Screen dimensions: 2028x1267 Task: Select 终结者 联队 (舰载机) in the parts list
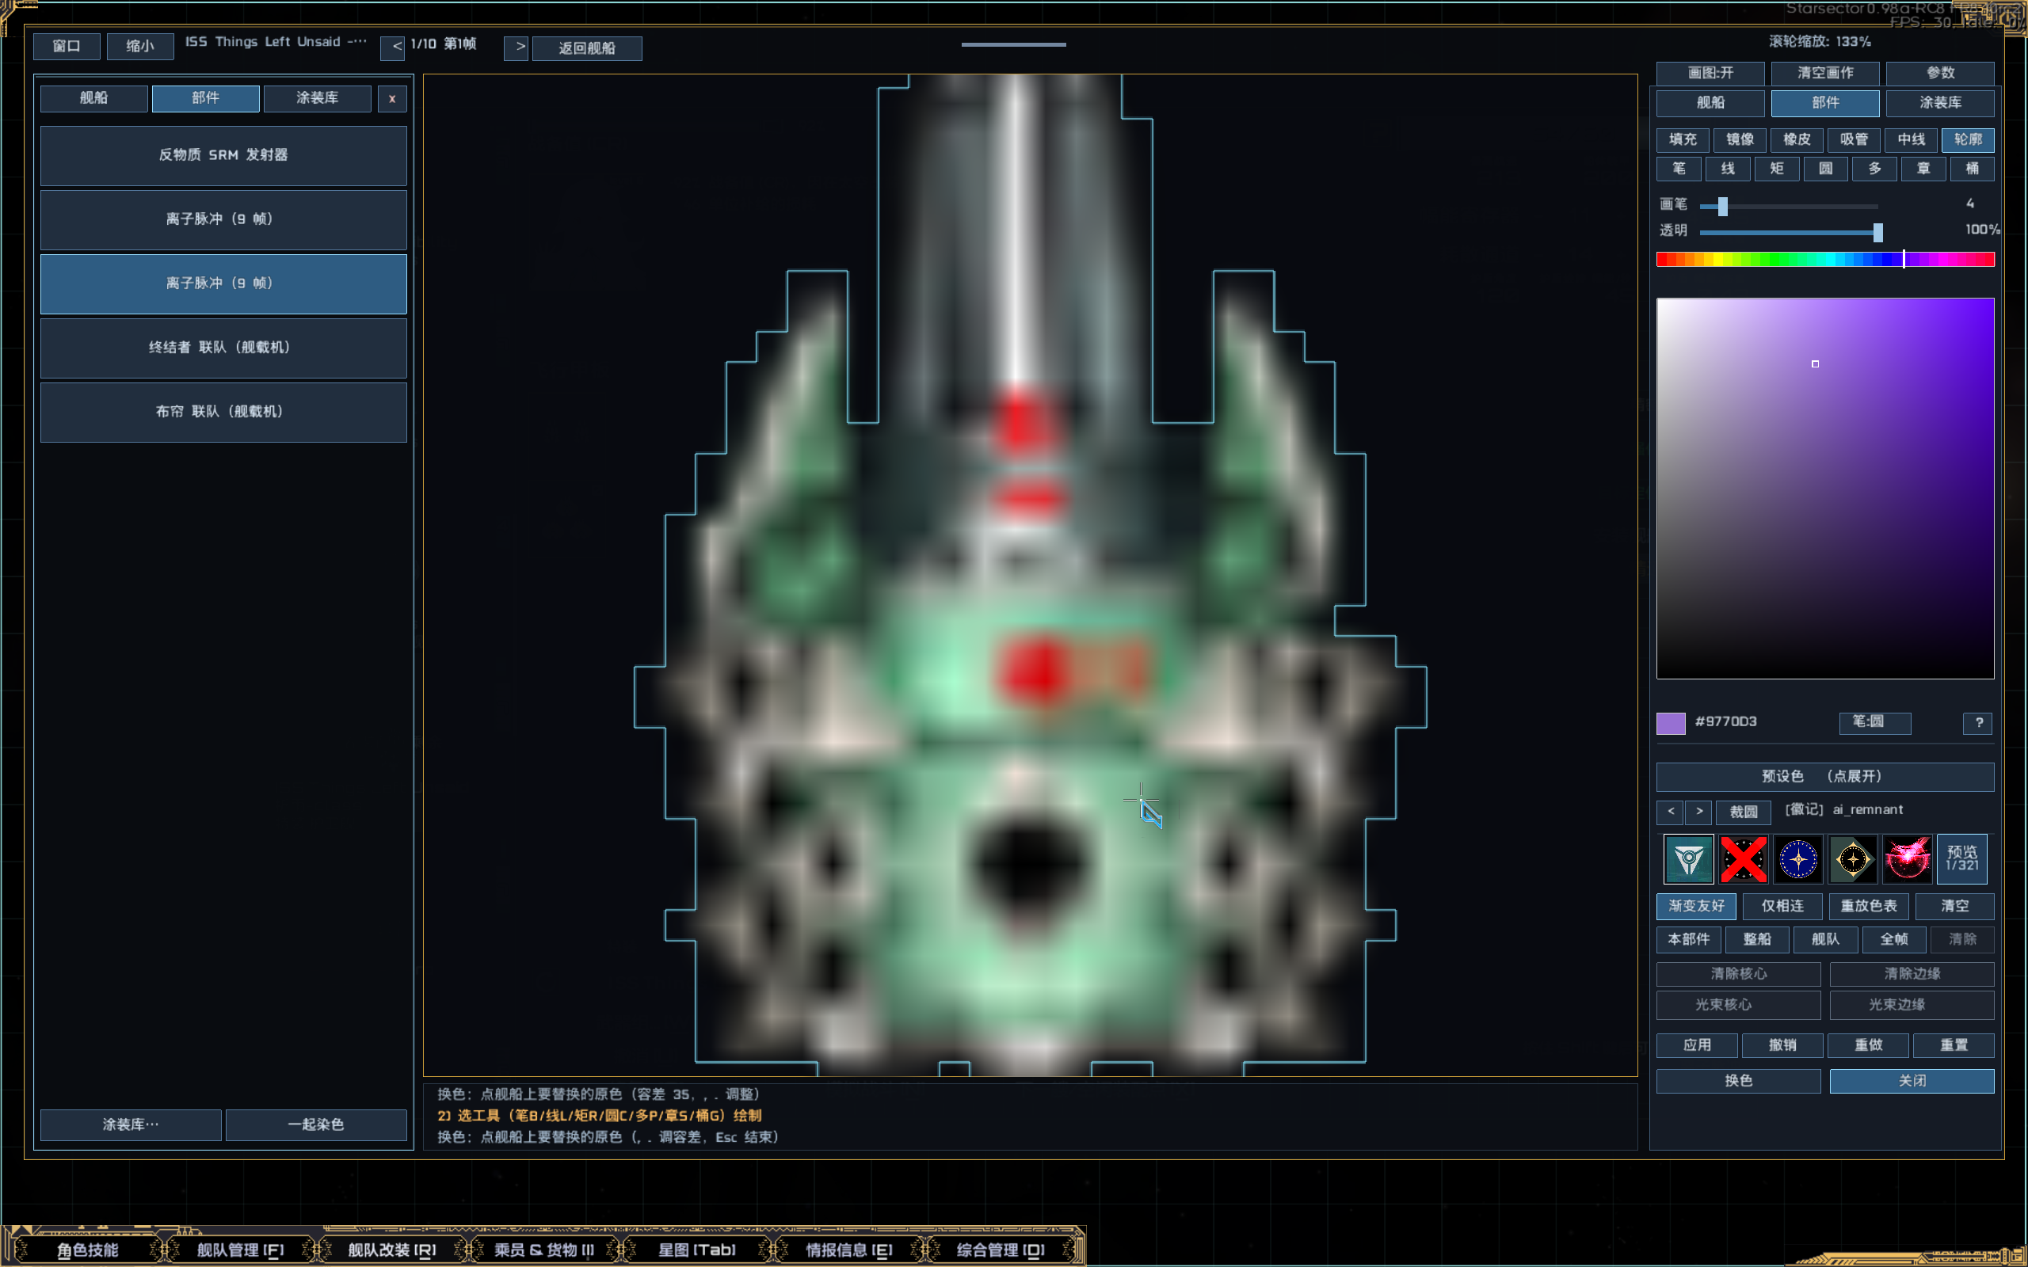[223, 348]
